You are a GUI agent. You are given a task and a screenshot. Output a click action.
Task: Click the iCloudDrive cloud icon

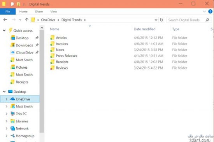pos(12,52)
